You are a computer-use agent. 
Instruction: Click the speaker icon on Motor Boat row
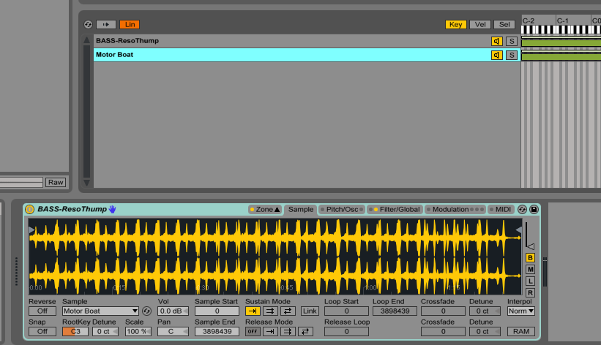(497, 55)
